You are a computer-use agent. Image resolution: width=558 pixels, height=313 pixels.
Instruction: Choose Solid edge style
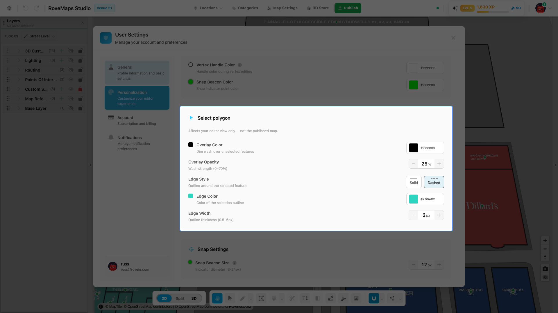[414, 182]
